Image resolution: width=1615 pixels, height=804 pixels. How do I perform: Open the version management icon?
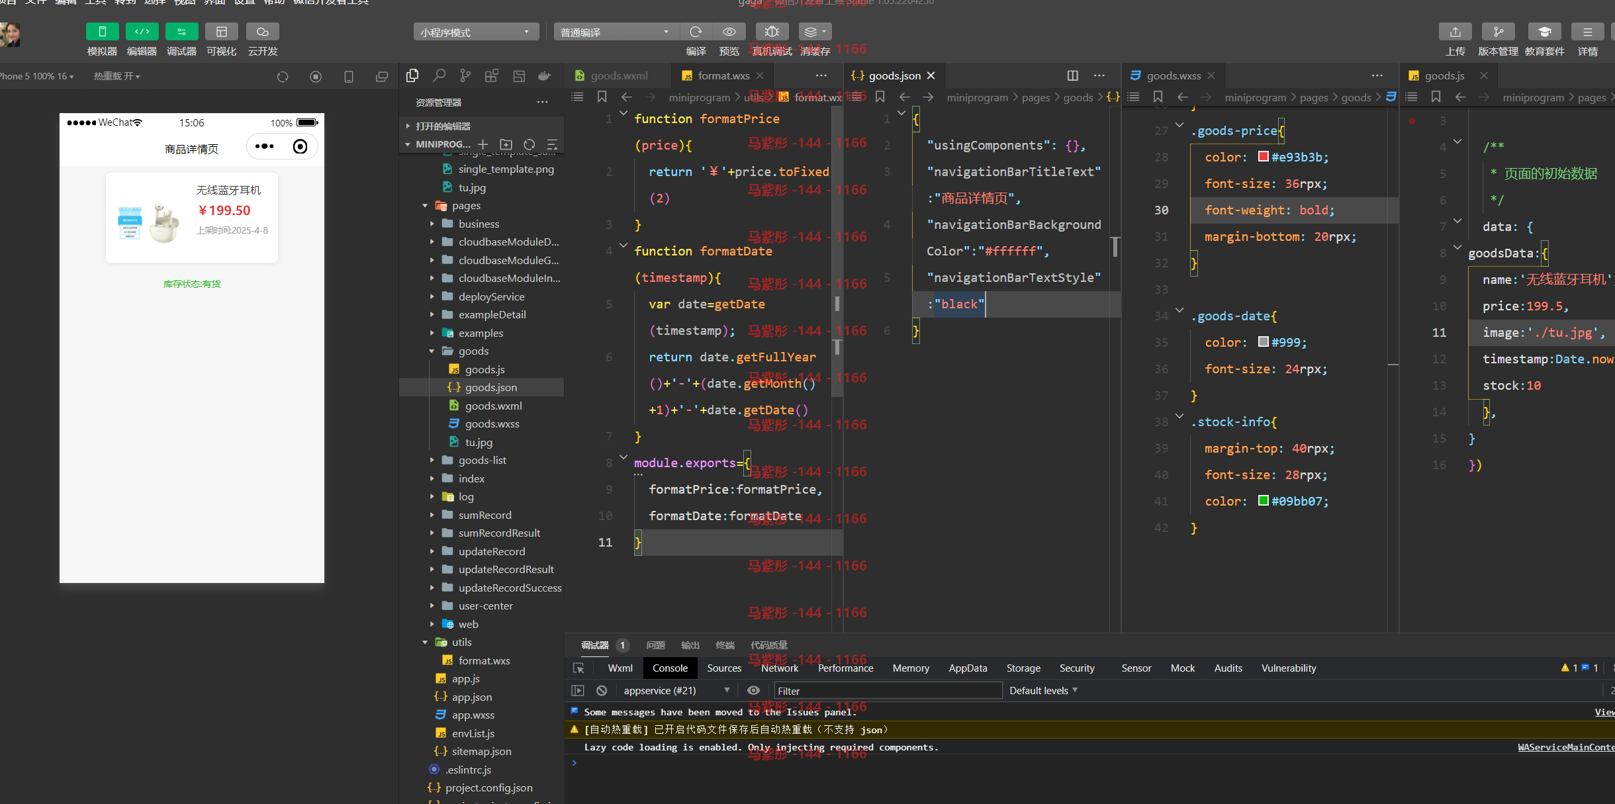[1498, 32]
